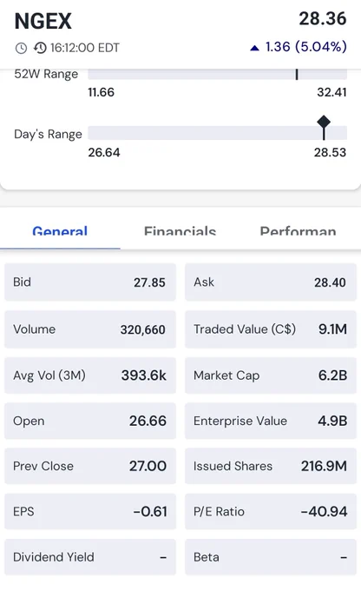Click the EPS -0.61 cell
361x591 pixels.
coord(90,511)
